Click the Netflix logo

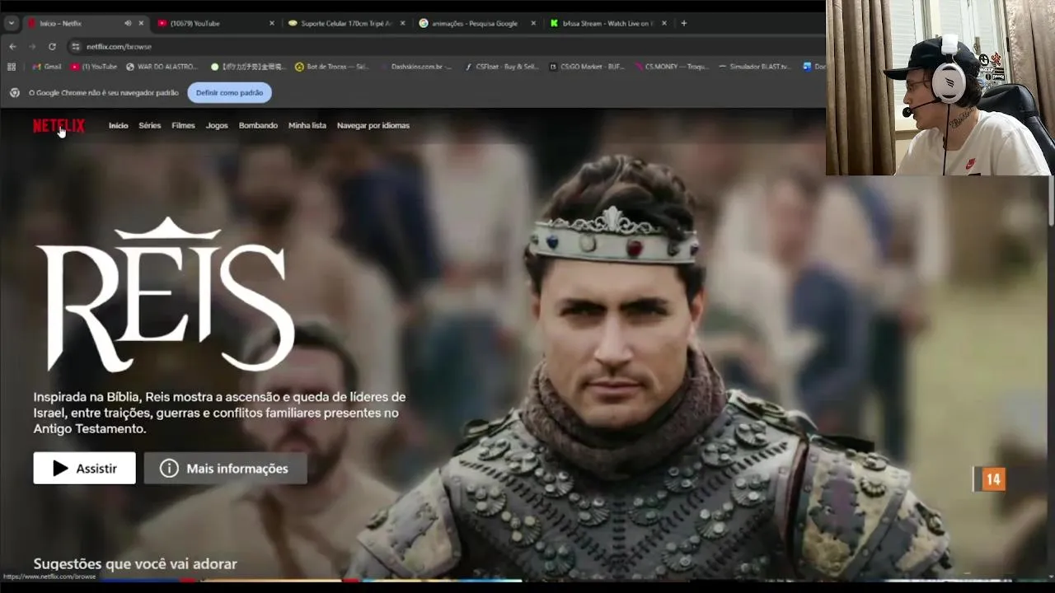click(59, 126)
